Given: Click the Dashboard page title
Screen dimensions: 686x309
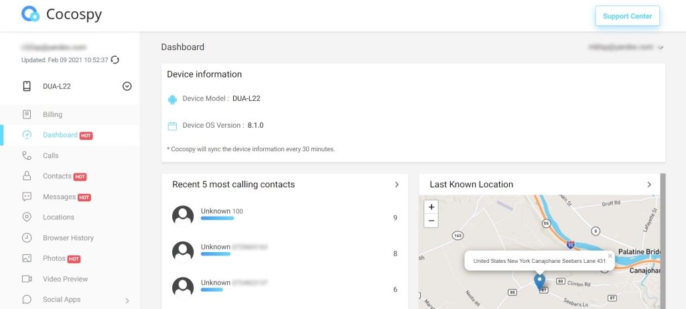Looking at the screenshot, I should [182, 47].
